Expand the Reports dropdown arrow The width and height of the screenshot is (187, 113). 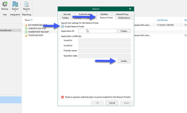(x=27, y=11)
